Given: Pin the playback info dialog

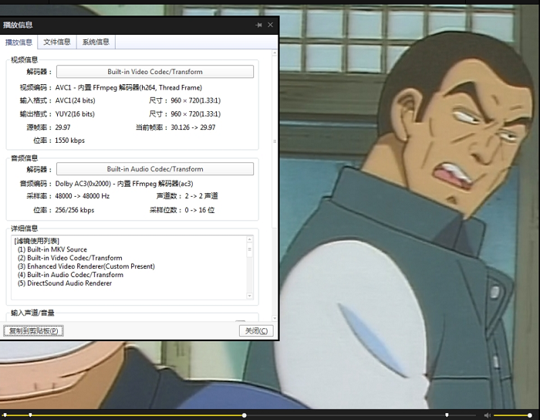Looking at the screenshot, I should [258, 25].
